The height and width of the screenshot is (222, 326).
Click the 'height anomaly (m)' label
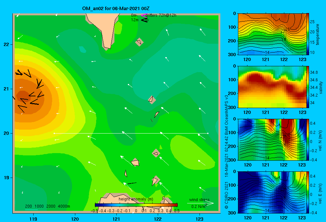pyautogui.click(x=136, y=199)
